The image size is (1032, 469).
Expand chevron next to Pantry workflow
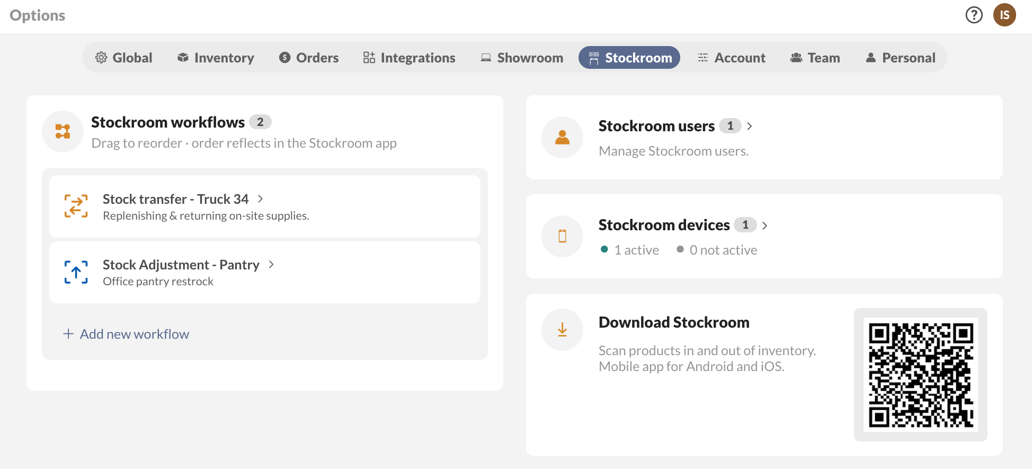[x=271, y=265]
